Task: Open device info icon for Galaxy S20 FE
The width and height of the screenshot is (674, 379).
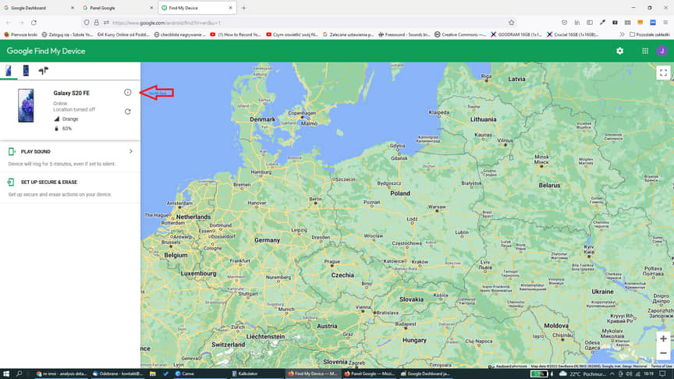Action: 128,92
